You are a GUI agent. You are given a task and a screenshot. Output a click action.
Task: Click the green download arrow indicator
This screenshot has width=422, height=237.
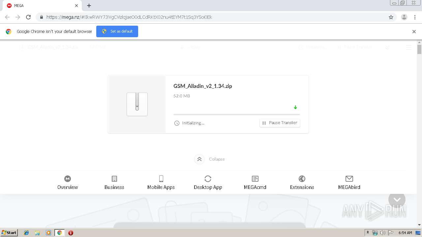(x=295, y=107)
